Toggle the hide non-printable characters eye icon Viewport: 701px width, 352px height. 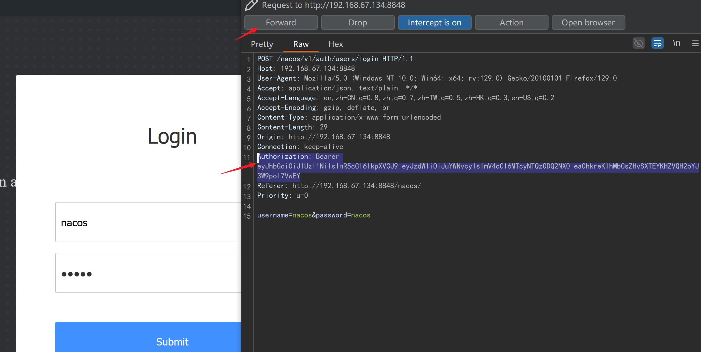[638, 43]
